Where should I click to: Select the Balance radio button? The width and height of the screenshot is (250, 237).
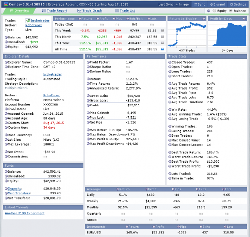coord(231,11)
